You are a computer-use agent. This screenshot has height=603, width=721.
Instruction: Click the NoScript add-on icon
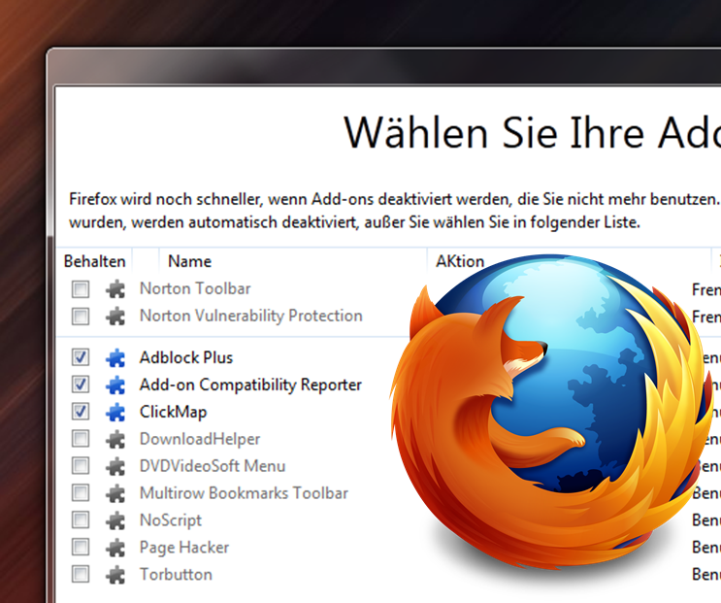coord(116,520)
